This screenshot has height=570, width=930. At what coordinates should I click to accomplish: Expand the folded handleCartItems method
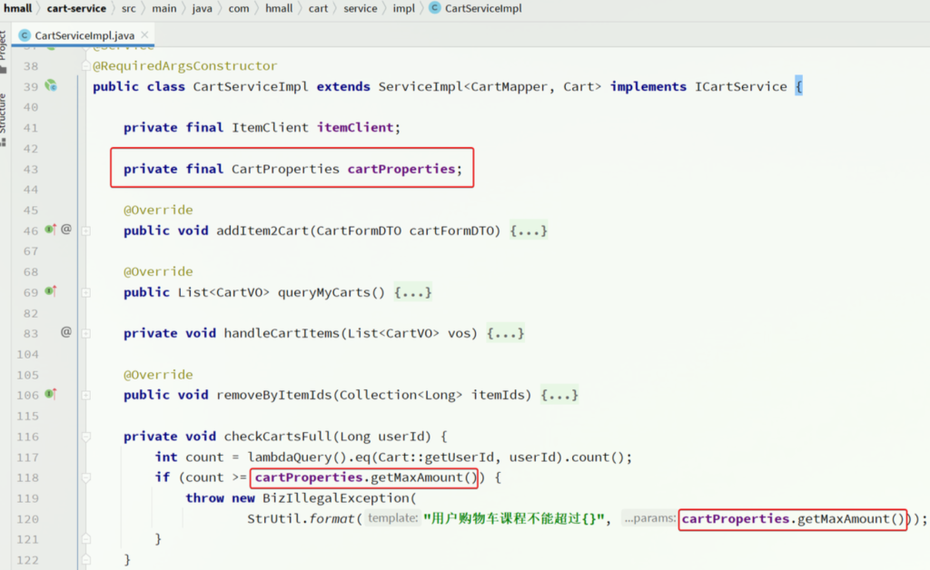tap(86, 334)
